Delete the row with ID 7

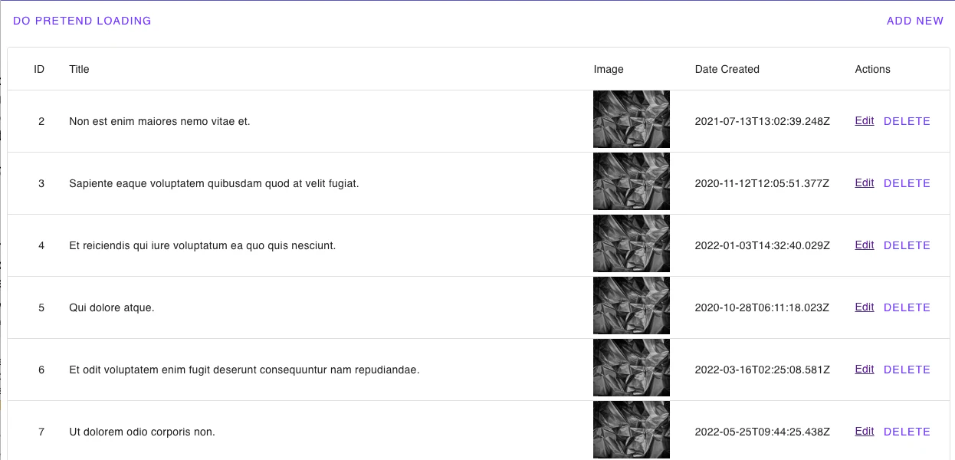point(907,432)
